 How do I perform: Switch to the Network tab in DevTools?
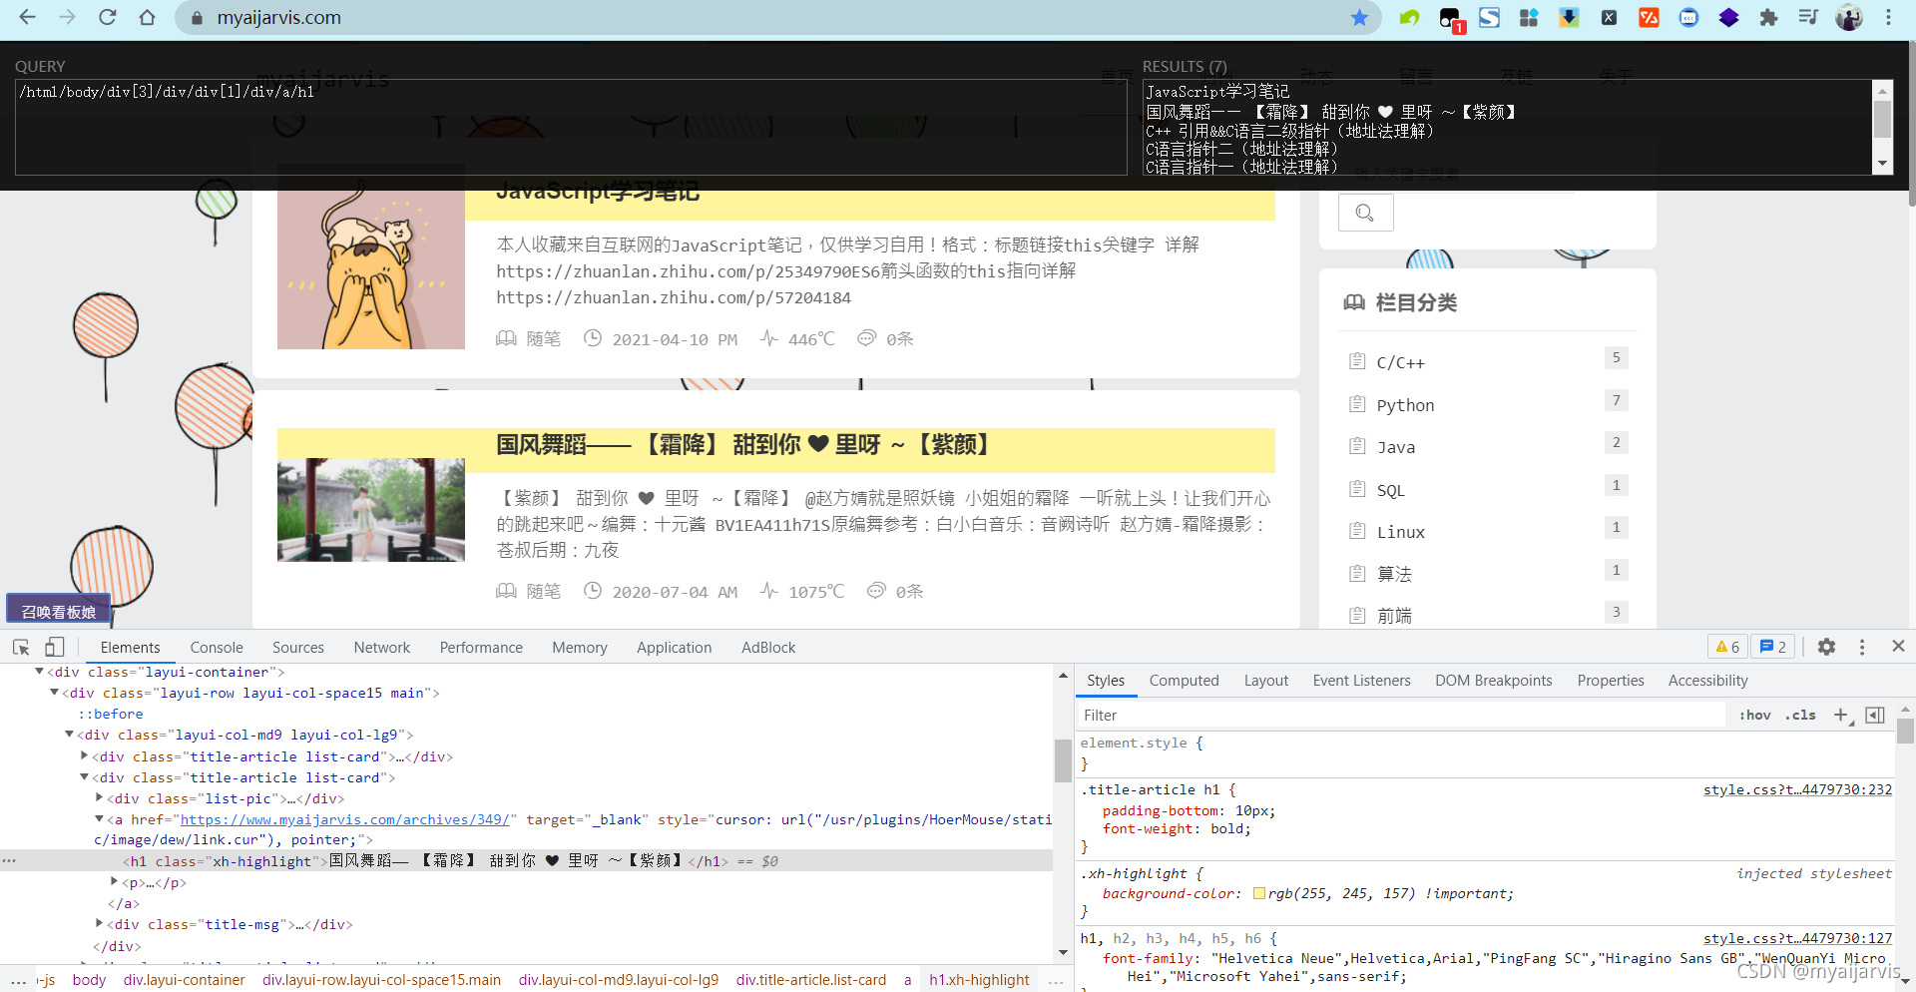point(381,647)
